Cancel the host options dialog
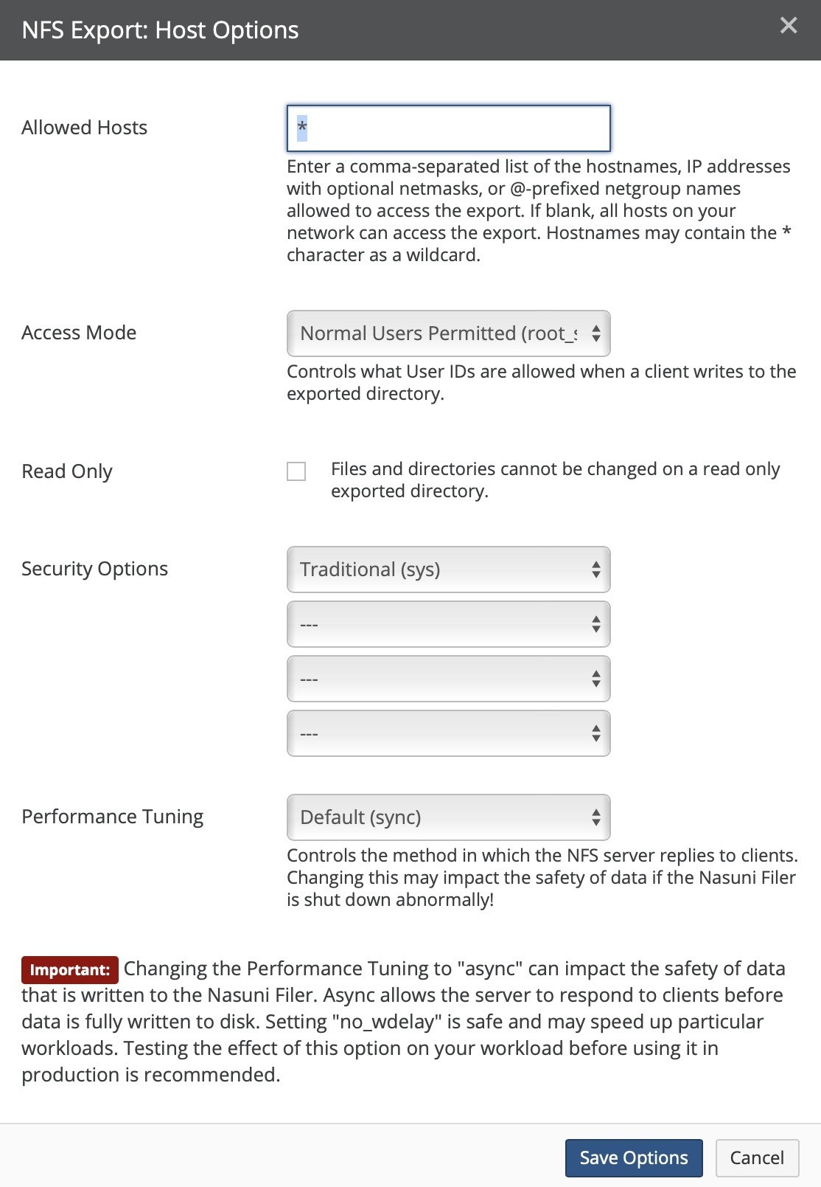The image size is (821, 1187). point(757,1158)
